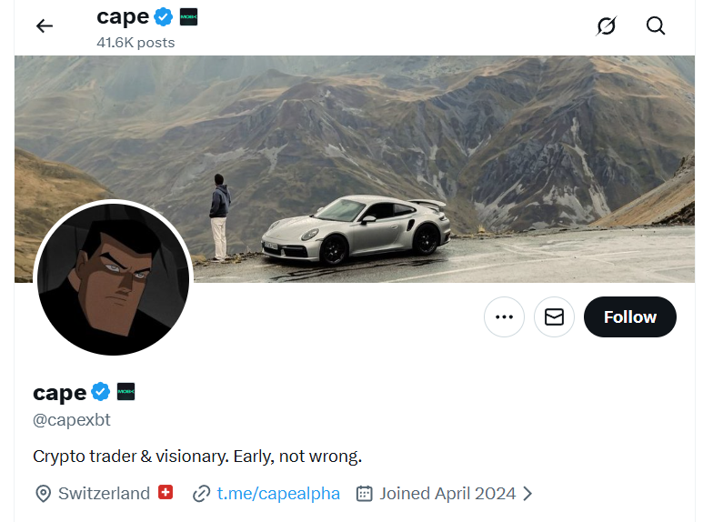Screen dimensions: 703x522
Task: Click the affiliate badge next to profile name
Action: click(x=126, y=392)
